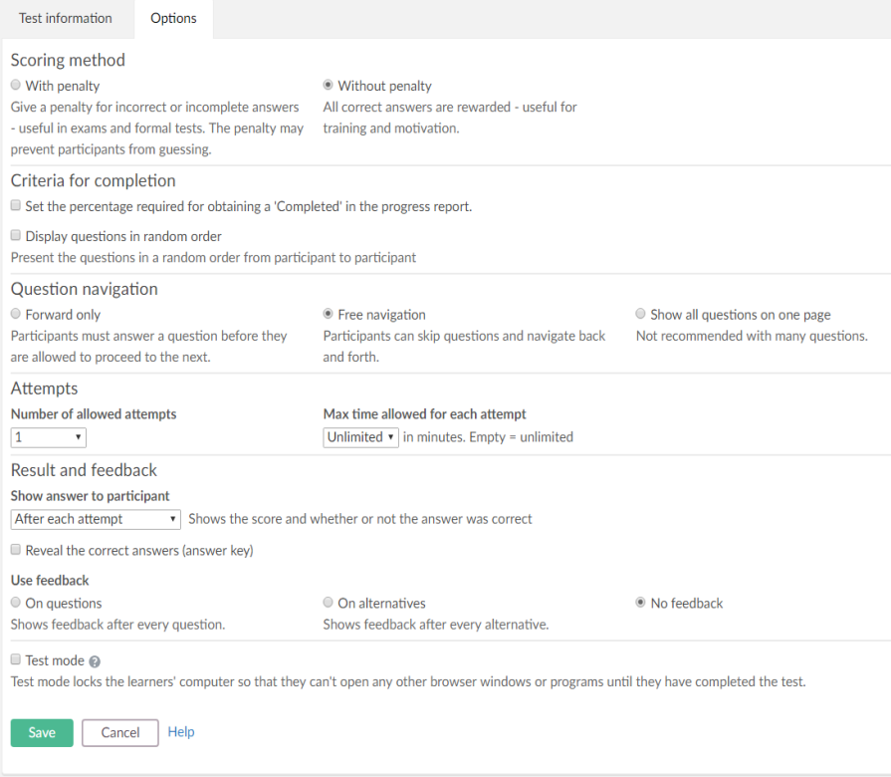
Task: Choose Forward only question navigation
Action: (x=16, y=313)
